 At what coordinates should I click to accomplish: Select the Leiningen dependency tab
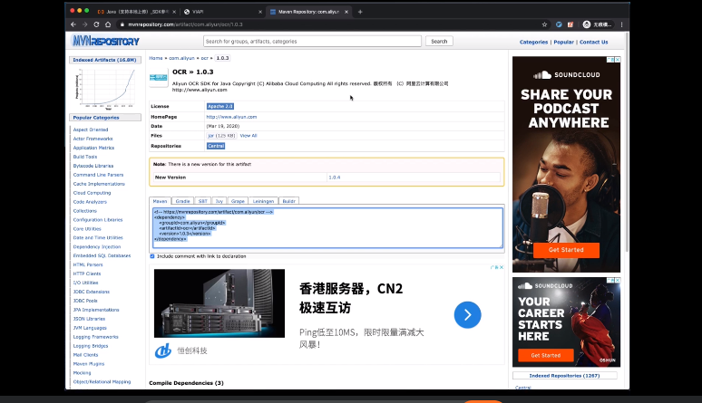click(x=263, y=201)
